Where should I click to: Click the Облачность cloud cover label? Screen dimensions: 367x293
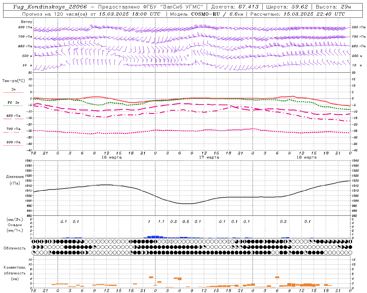point(15,248)
